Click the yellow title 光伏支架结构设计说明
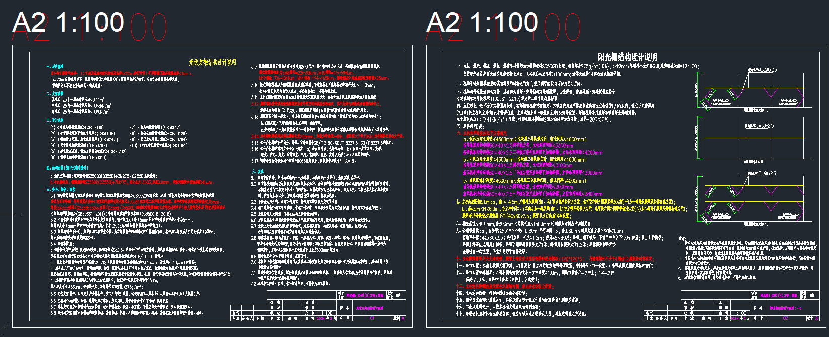829x337 pixels. (x=212, y=62)
